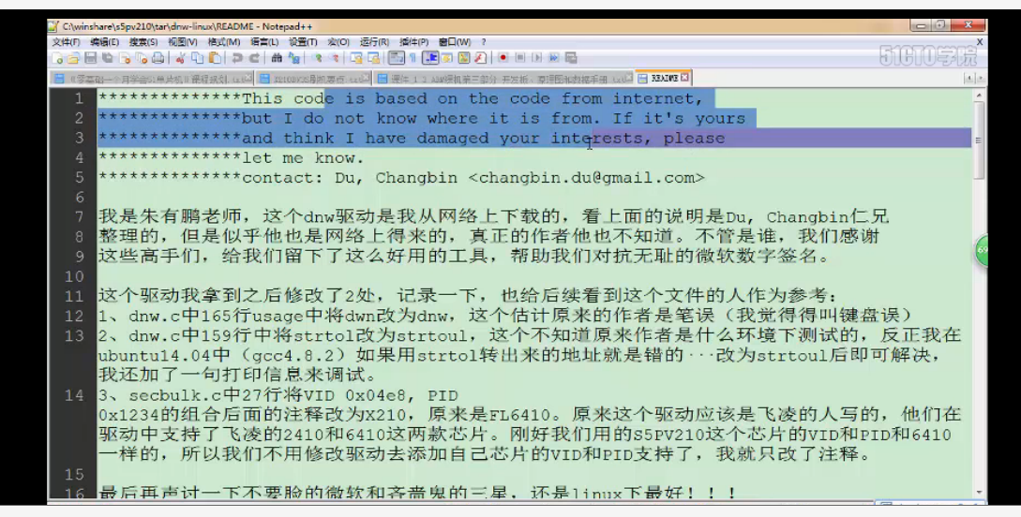Click the vertical scrollbar up arrow

coord(978,96)
